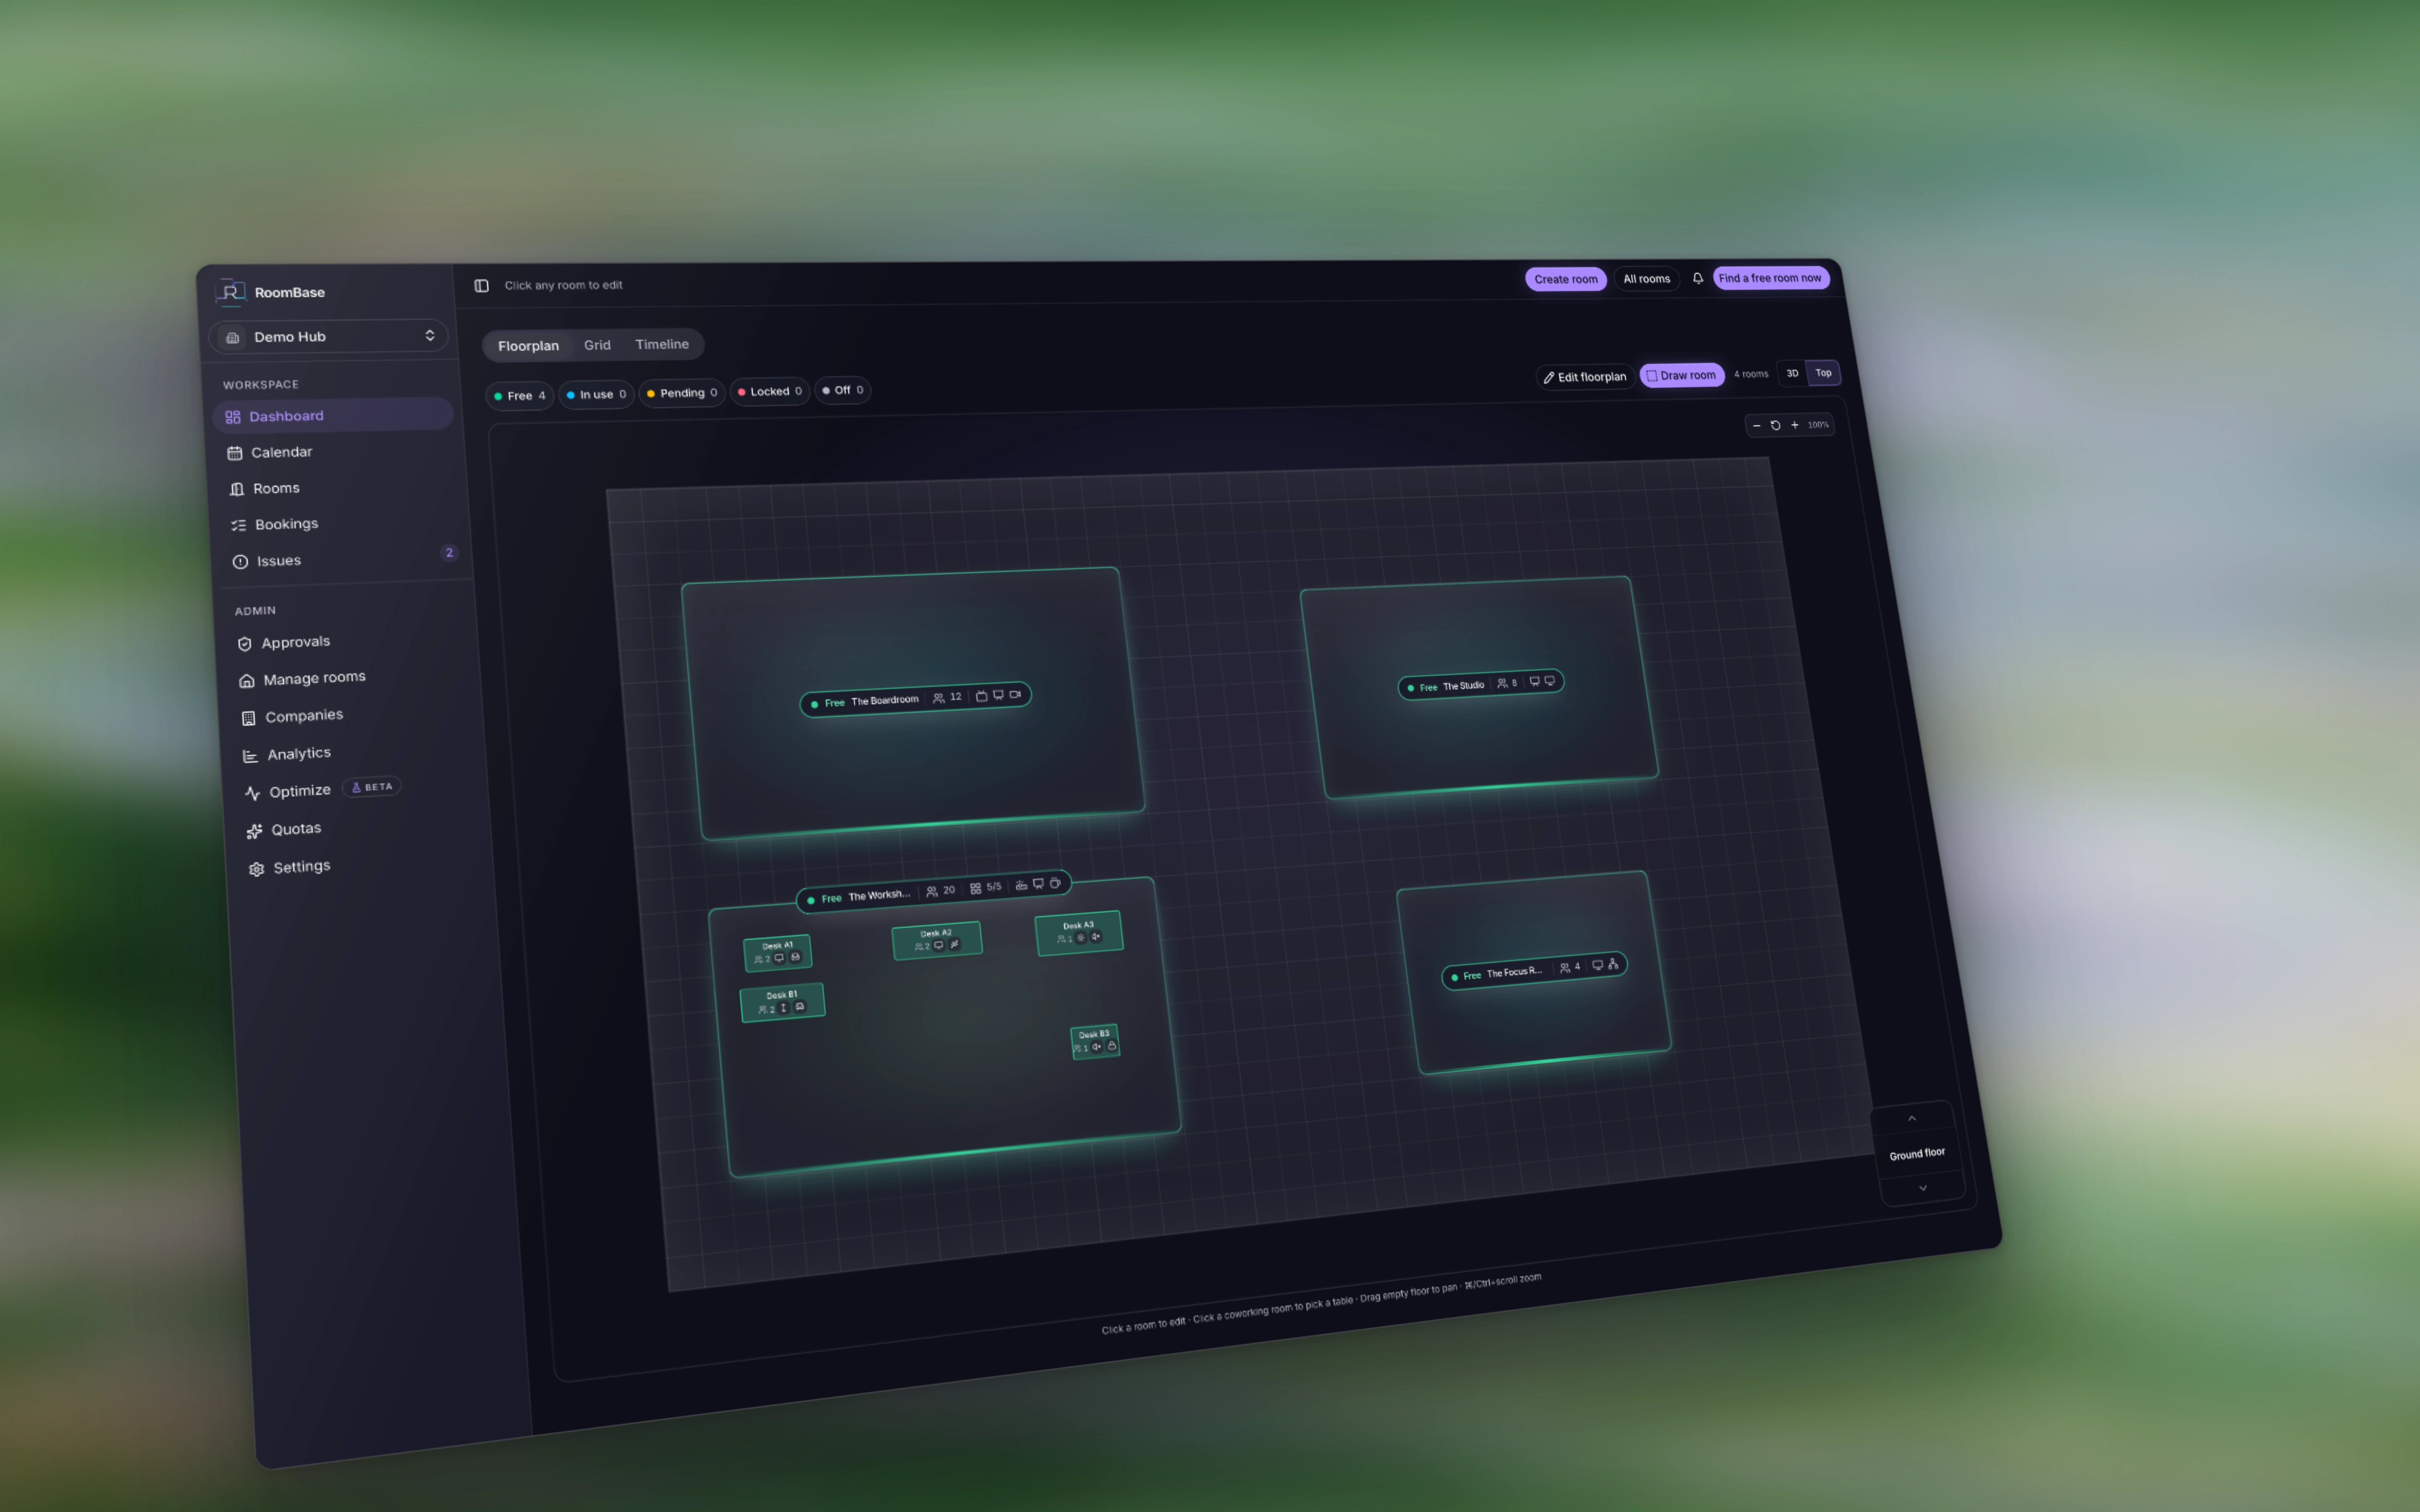Image resolution: width=2420 pixels, height=1512 pixels.
Task: Click the speaker icon on Desk A3
Action: pyautogui.click(x=1096, y=937)
